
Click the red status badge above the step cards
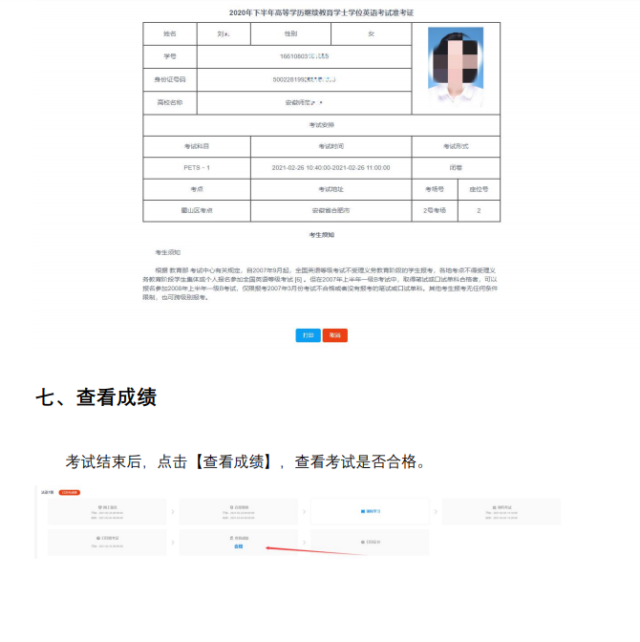[x=69, y=492]
